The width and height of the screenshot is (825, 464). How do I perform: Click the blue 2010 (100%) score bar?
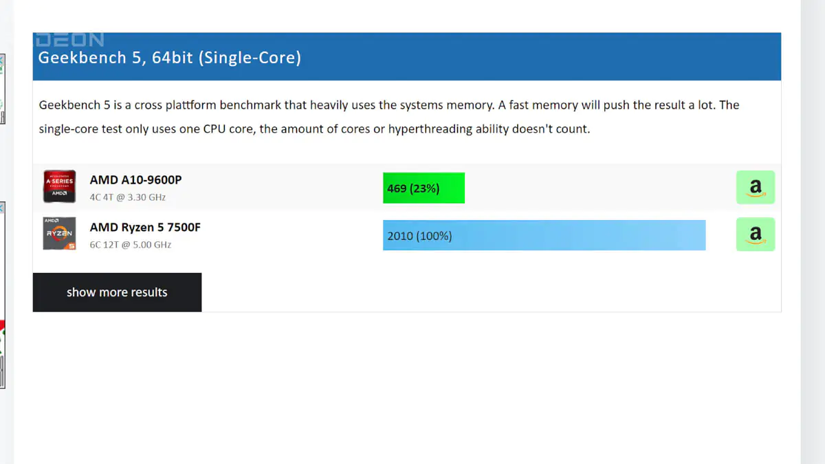click(x=544, y=235)
